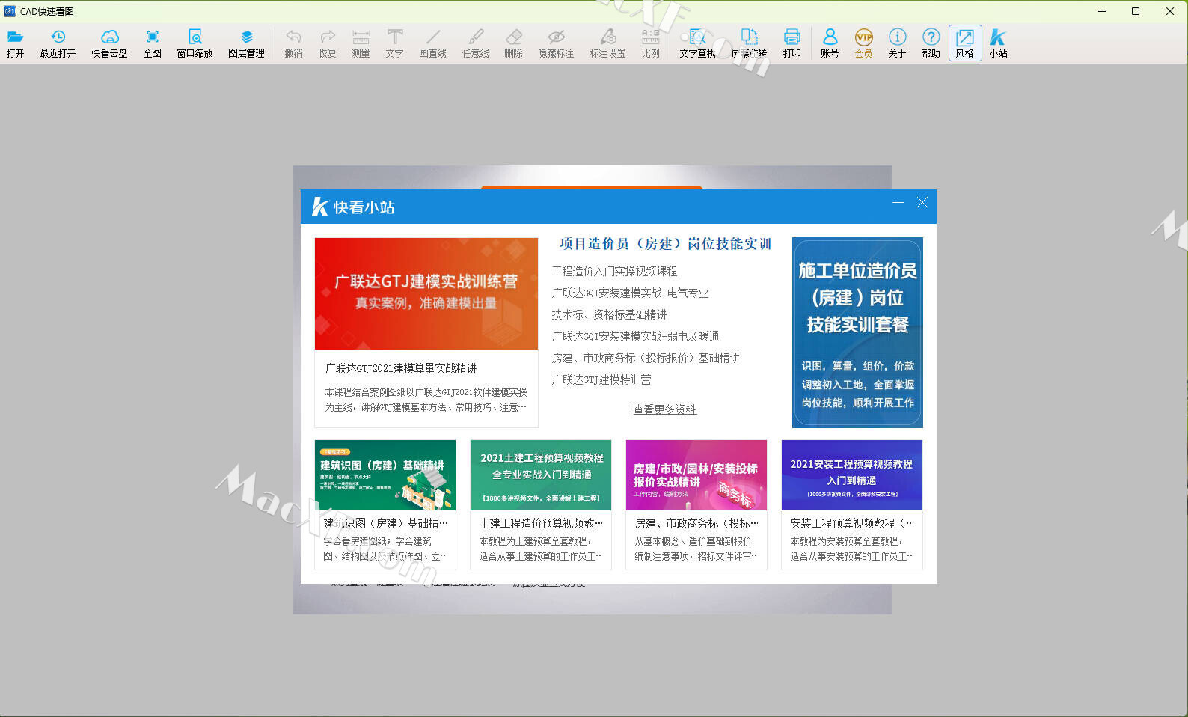Open 快看云盘 cloud drive
Image resolution: width=1188 pixels, height=717 pixels.
109,43
